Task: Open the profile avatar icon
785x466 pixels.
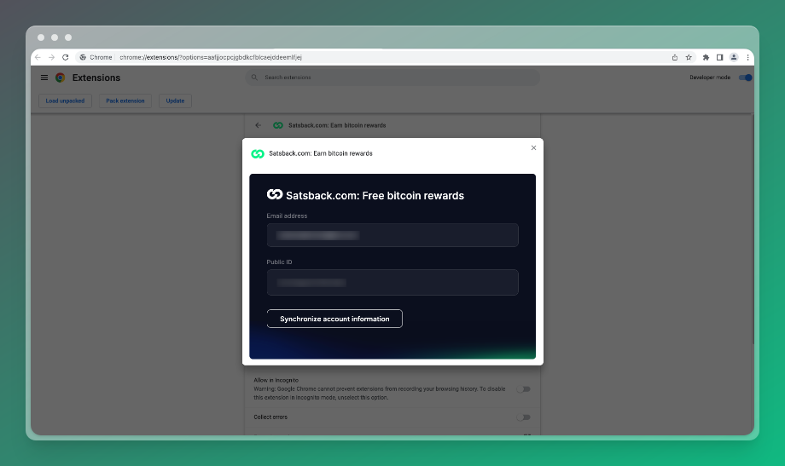Action: pyautogui.click(x=734, y=57)
